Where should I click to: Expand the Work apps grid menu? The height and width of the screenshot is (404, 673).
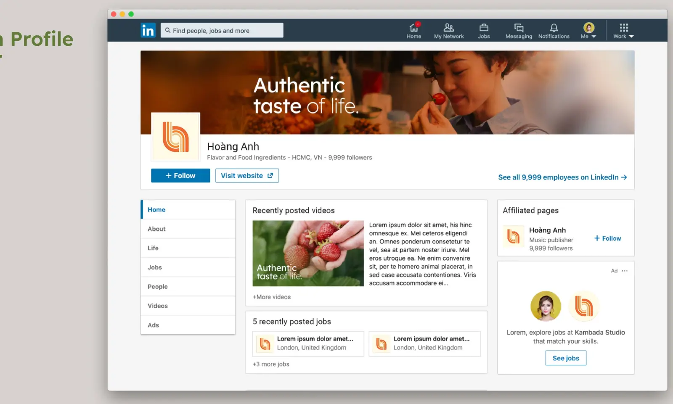click(623, 31)
